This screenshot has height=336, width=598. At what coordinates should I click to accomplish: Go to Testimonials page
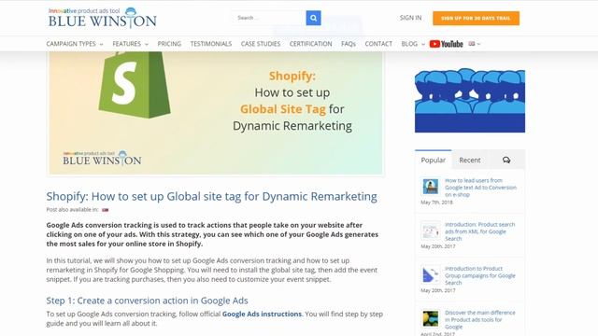point(211,44)
